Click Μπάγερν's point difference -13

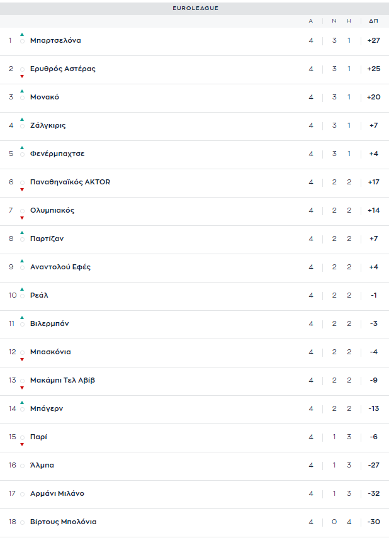point(373,408)
